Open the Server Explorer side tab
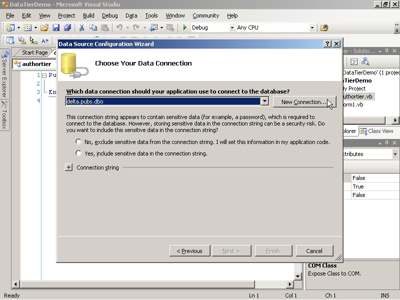This screenshot has height=300, width=400. coord(4,74)
